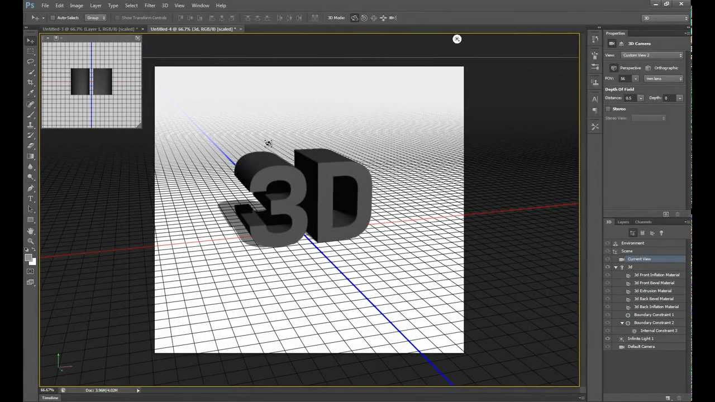
Task: Click the foreground color swatch
Action: coord(28,256)
